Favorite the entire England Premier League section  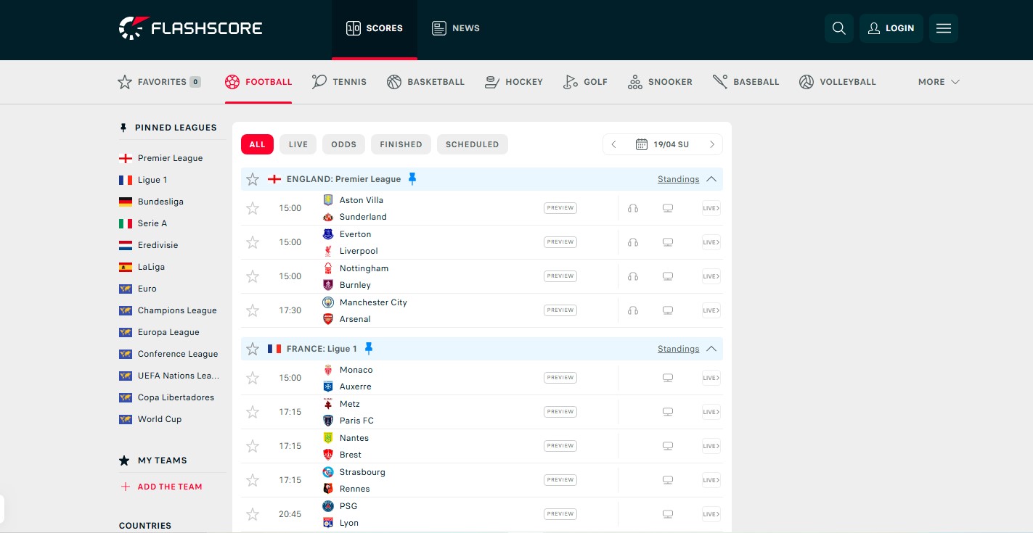pyautogui.click(x=253, y=179)
